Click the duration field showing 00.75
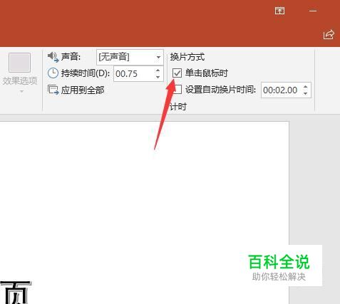 pyautogui.click(x=133, y=74)
